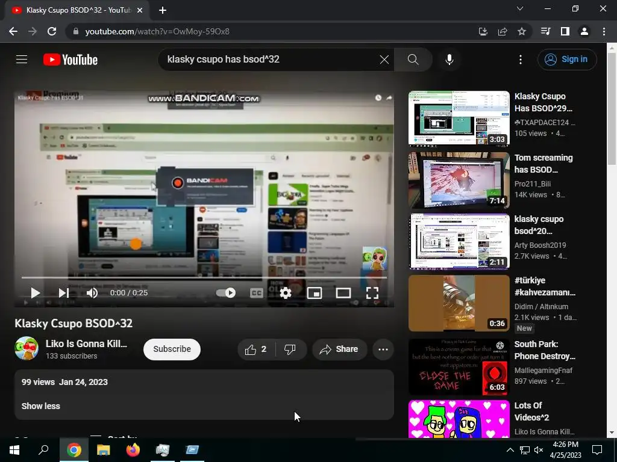Toggle closed captions CC button
Image resolution: width=617 pixels, height=462 pixels.
pos(257,293)
